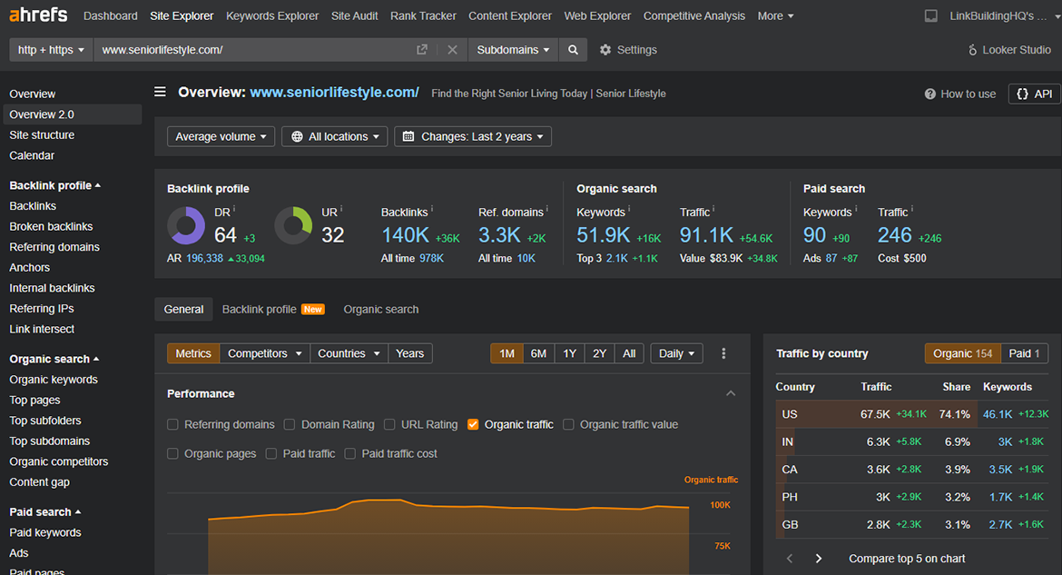Switch to Organic search tab
Image resolution: width=1062 pixels, height=575 pixels.
(380, 309)
